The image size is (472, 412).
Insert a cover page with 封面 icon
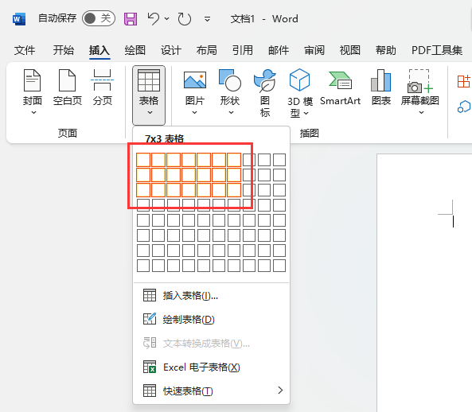pyautogui.click(x=32, y=91)
